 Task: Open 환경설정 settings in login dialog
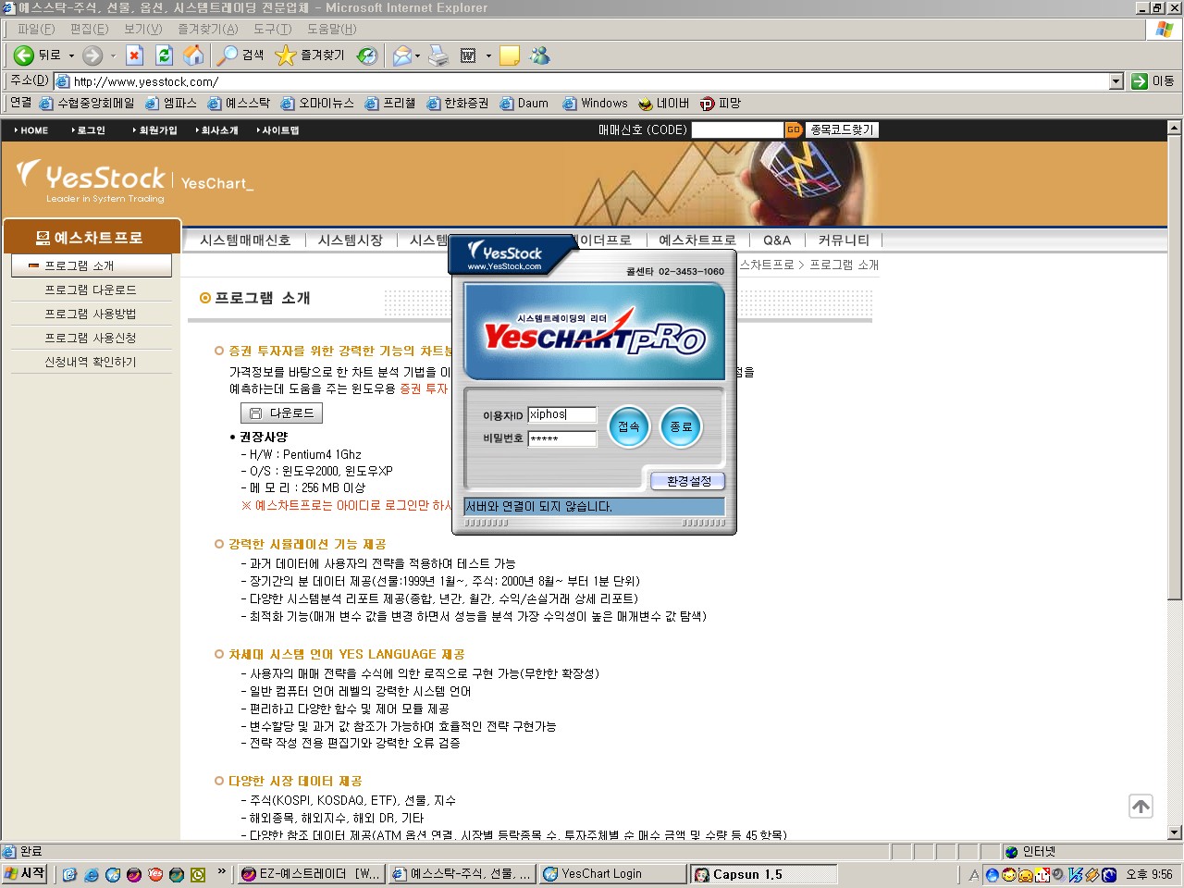[689, 481]
